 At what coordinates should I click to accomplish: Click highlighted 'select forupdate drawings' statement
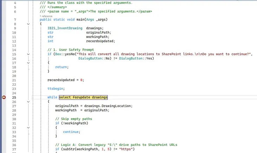point(83,97)
